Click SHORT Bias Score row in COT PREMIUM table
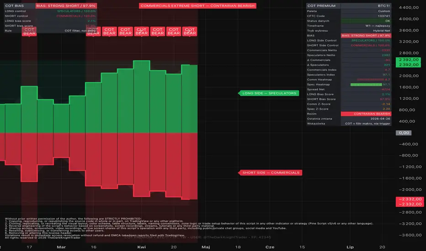Screen dimensions: 426x251 (349, 99)
